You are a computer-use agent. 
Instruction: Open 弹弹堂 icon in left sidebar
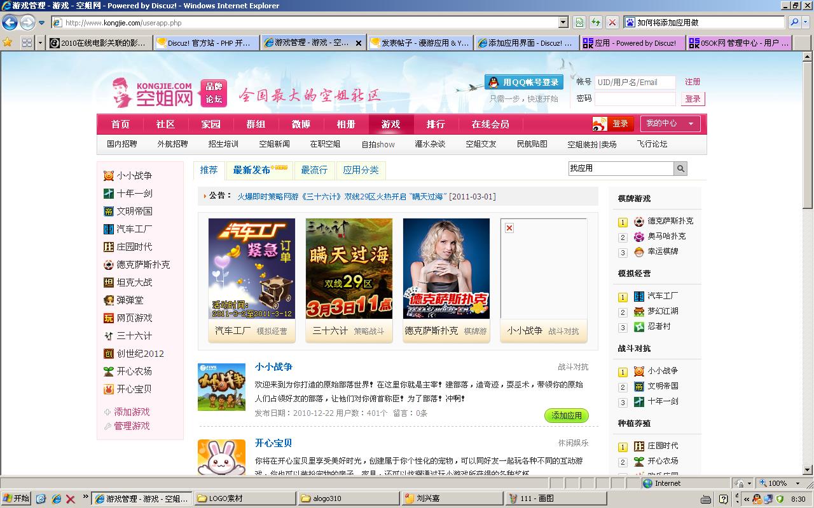(x=109, y=300)
